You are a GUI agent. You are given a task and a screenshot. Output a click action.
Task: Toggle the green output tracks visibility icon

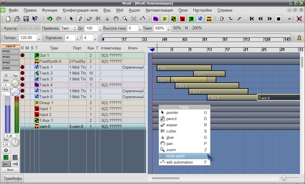pyautogui.click(x=191, y=19)
